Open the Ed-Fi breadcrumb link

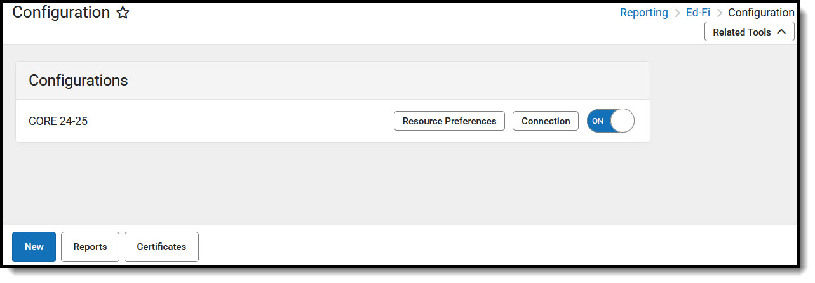[697, 13]
